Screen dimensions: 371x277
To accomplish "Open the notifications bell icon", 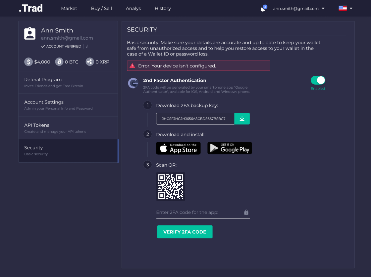I will 263,9.
